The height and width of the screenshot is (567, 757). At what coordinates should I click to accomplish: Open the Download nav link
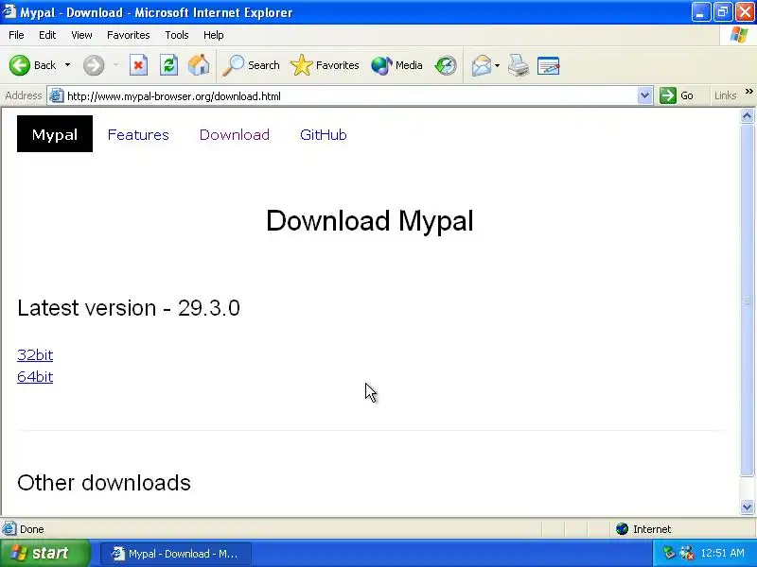[x=235, y=134]
